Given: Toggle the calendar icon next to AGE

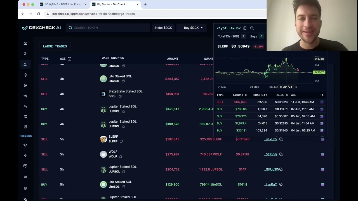Looking at the screenshot, I should click(x=69, y=59).
